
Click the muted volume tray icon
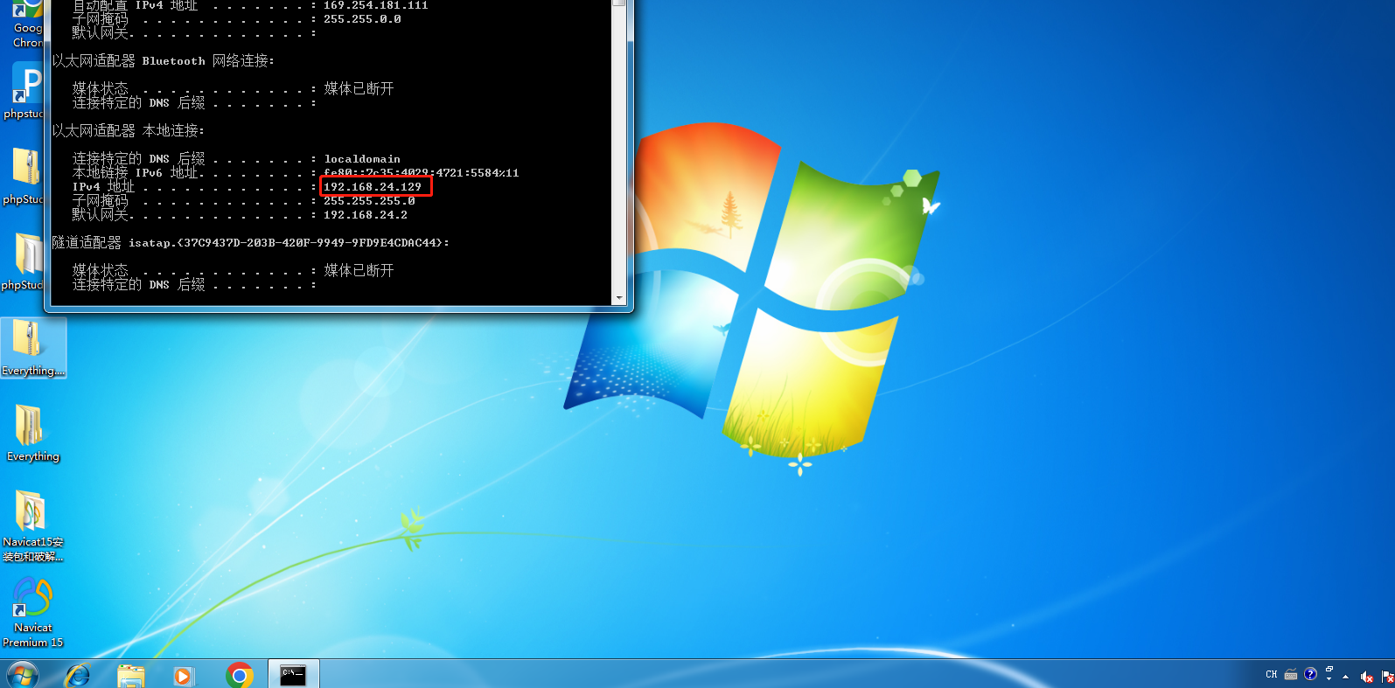[x=1367, y=676]
